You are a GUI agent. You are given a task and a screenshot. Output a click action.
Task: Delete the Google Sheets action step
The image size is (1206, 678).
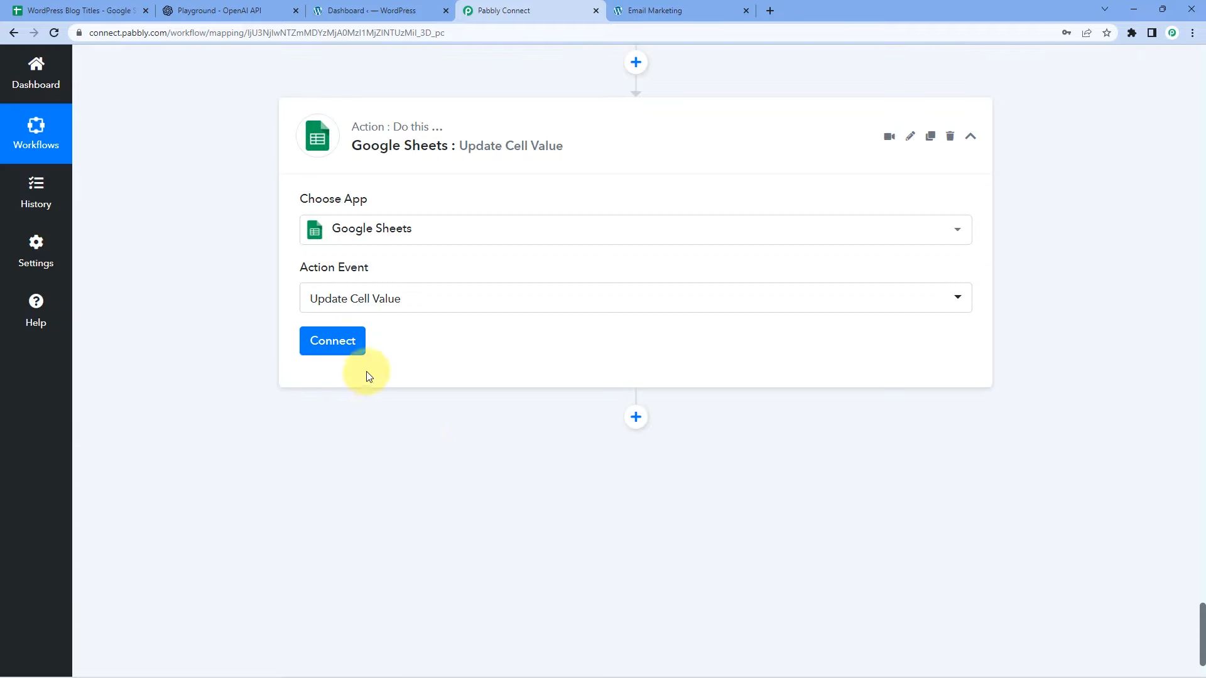tap(950, 136)
